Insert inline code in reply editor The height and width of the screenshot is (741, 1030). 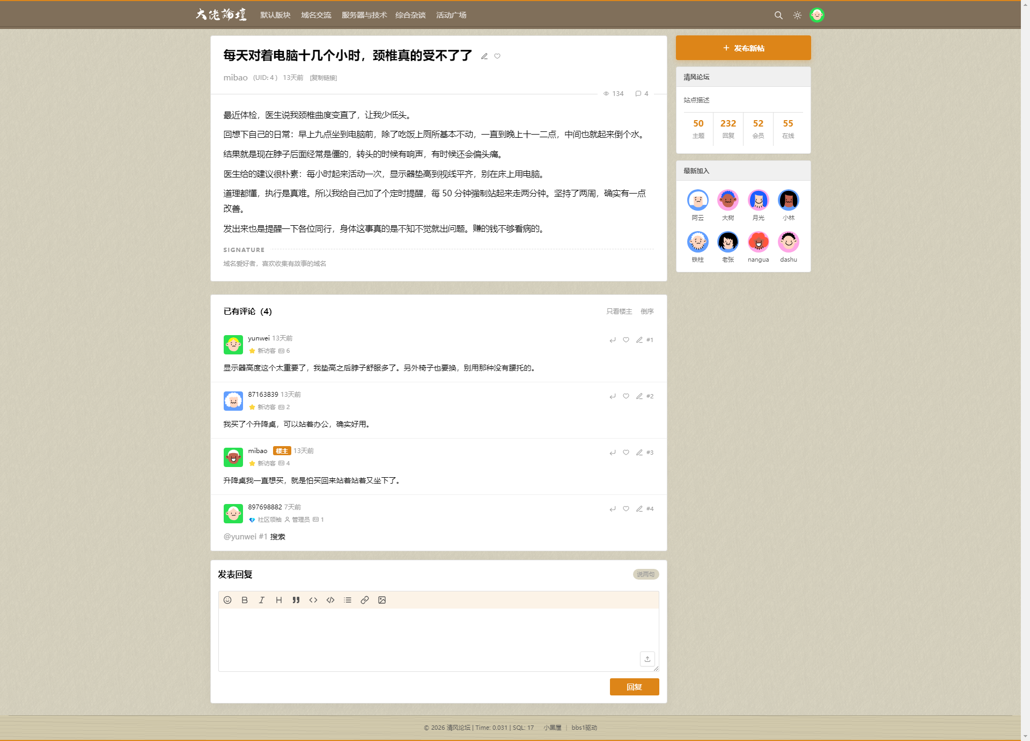(313, 600)
